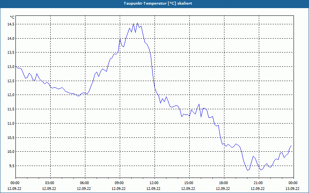Click the '09:00' x-axis time label
Screen dimensions: 309x193
tap(120, 183)
